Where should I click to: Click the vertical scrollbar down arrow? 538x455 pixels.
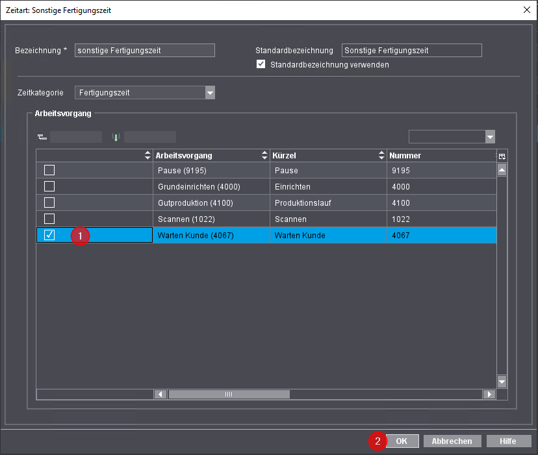click(502, 381)
